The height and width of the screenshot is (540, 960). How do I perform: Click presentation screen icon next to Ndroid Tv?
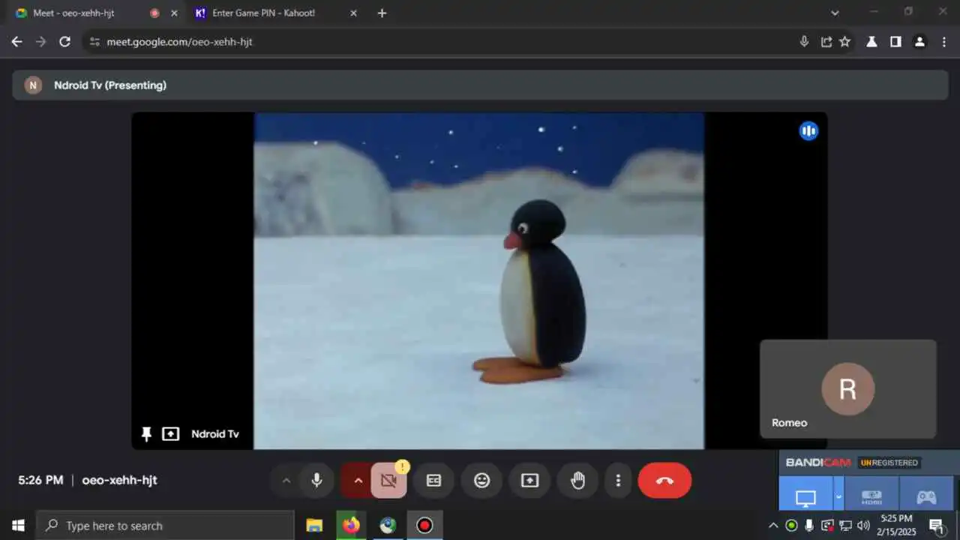pos(171,434)
